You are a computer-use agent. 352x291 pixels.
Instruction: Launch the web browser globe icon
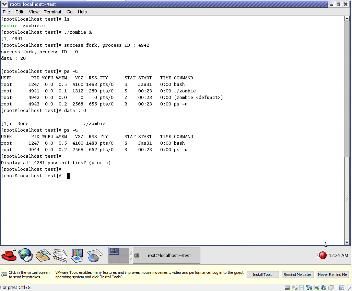25,255
